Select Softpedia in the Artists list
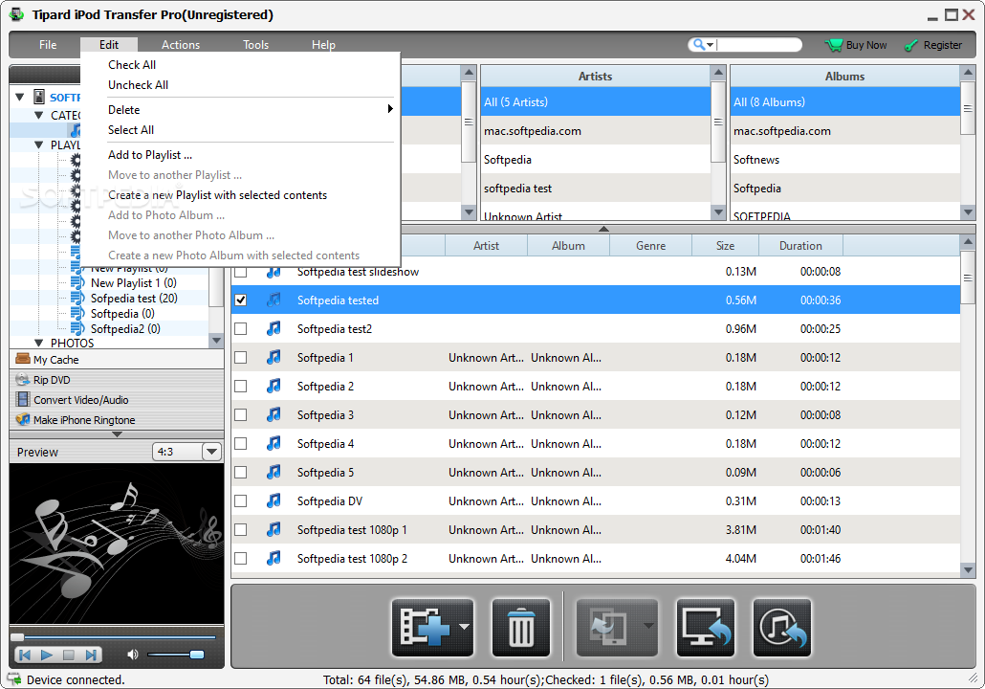The width and height of the screenshot is (985, 689). (596, 160)
